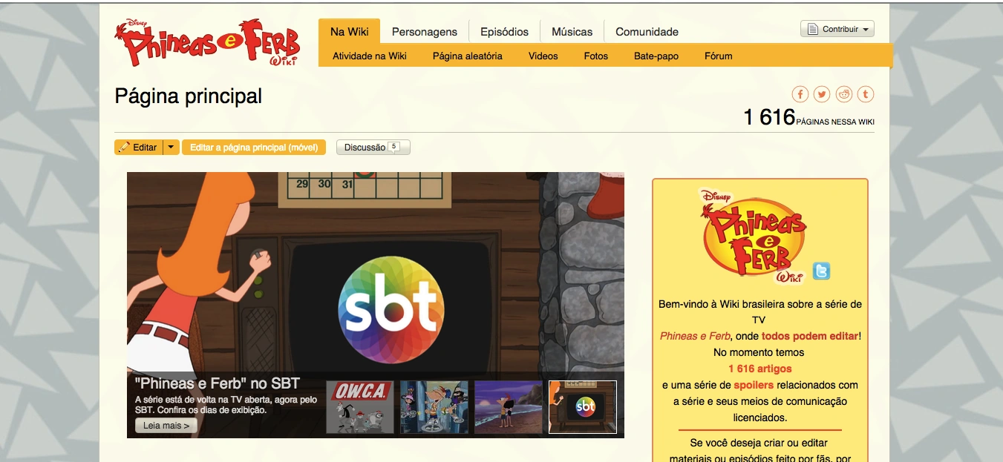Share page on Twitter icon
Screen dimensions: 1003x462
click(x=822, y=94)
